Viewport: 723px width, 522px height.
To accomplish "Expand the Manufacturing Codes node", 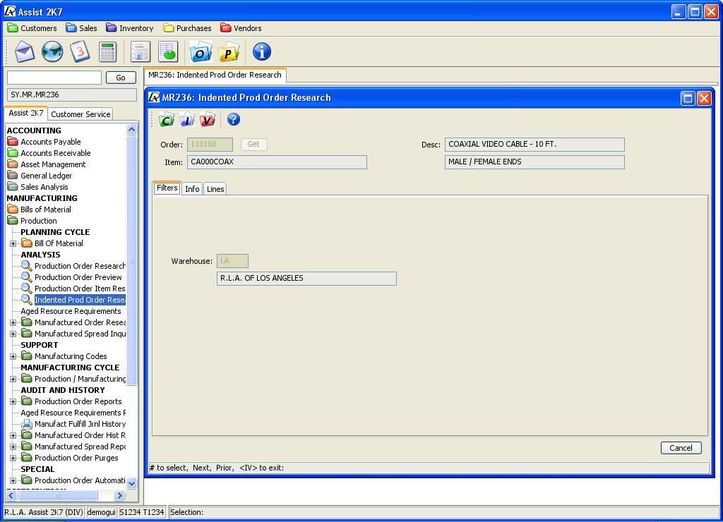I will pyautogui.click(x=13, y=357).
